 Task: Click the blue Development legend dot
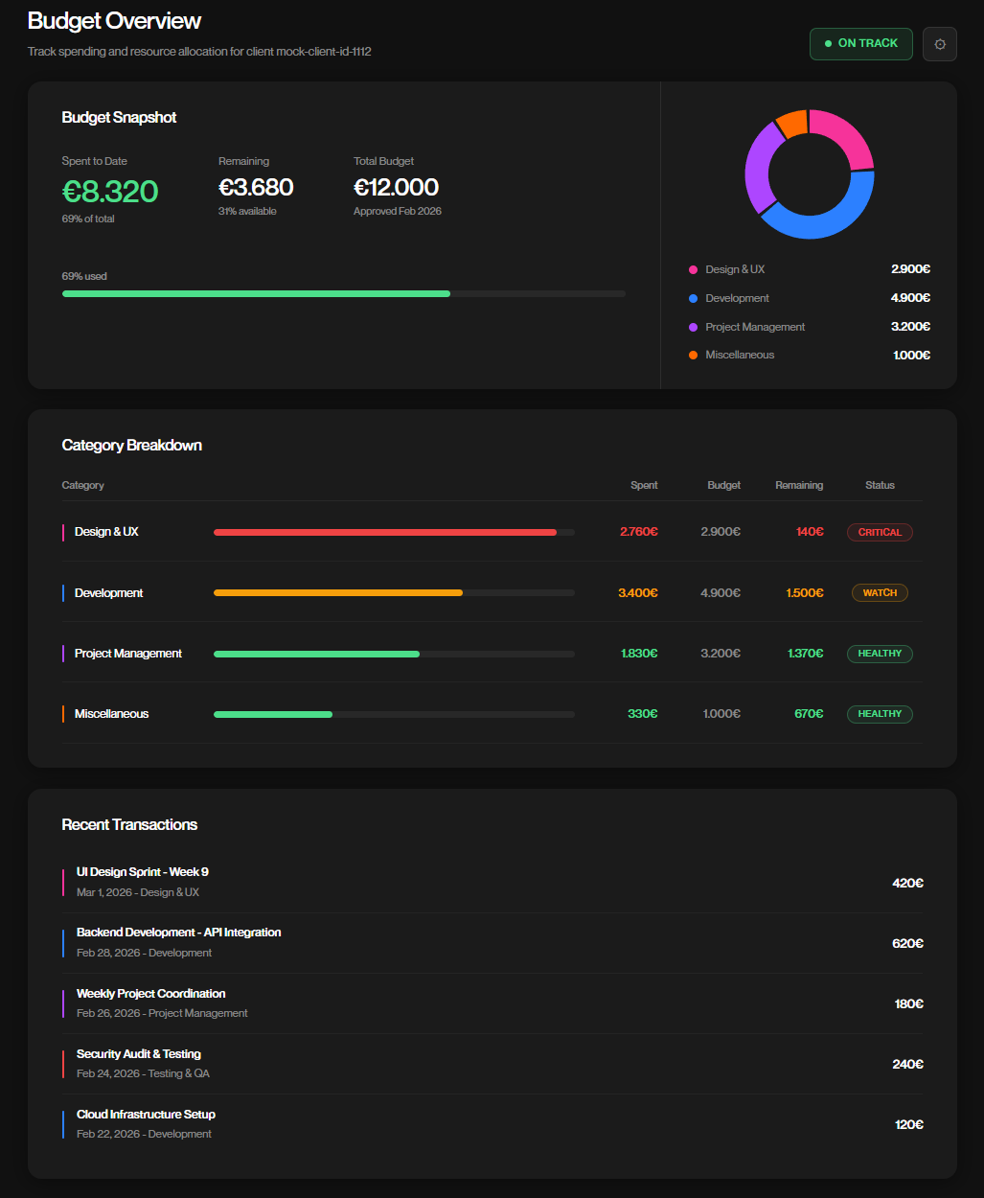pos(693,298)
